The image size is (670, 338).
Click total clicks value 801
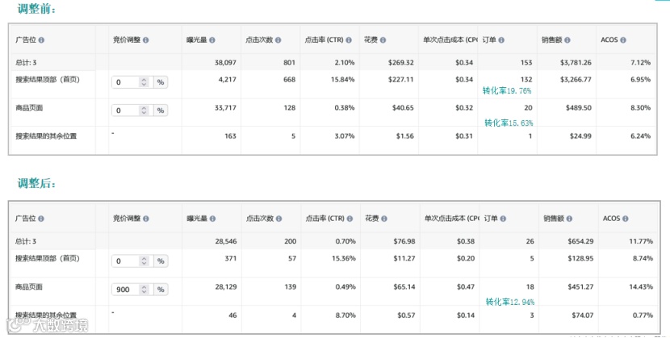289,62
